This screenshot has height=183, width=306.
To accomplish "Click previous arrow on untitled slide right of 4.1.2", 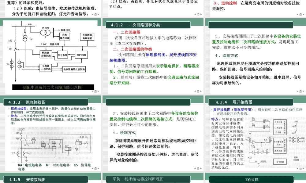I will coord(297,91).
